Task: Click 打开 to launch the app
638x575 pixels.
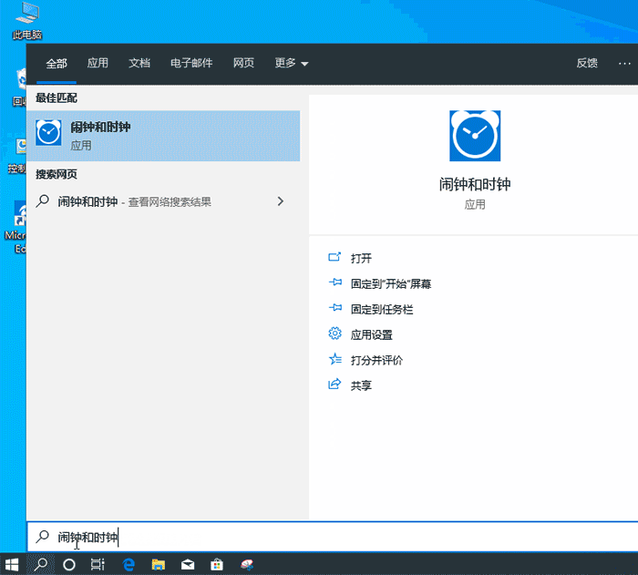Action: click(361, 258)
